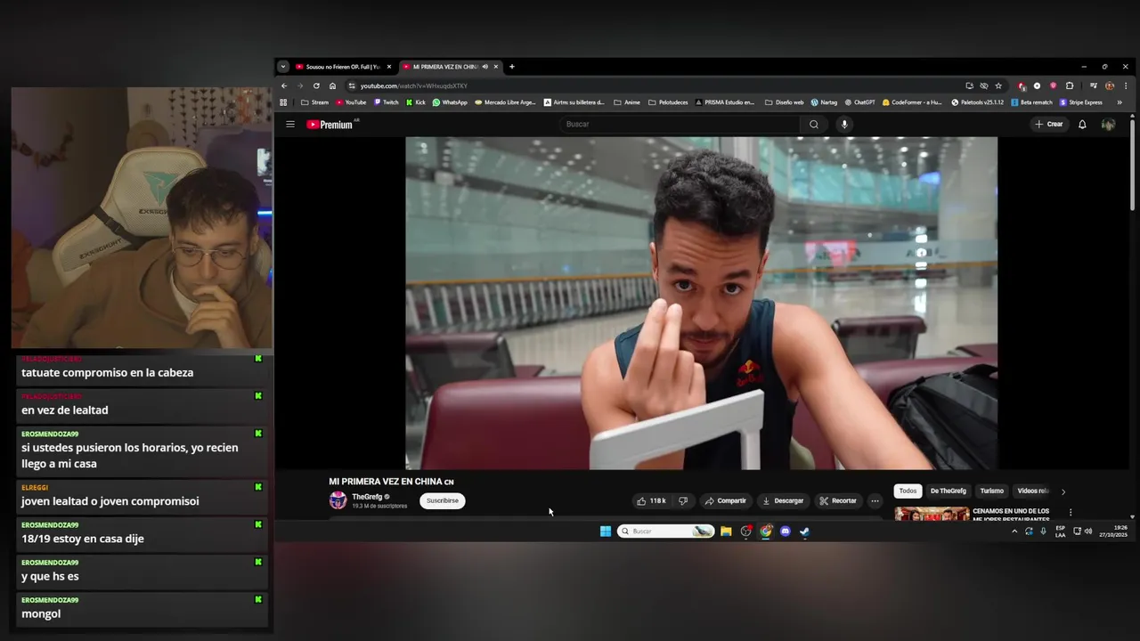Open the volume icon in system tray
Image resolution: width=1140 pixels, height=641 pixels.
click(1088, 531)
